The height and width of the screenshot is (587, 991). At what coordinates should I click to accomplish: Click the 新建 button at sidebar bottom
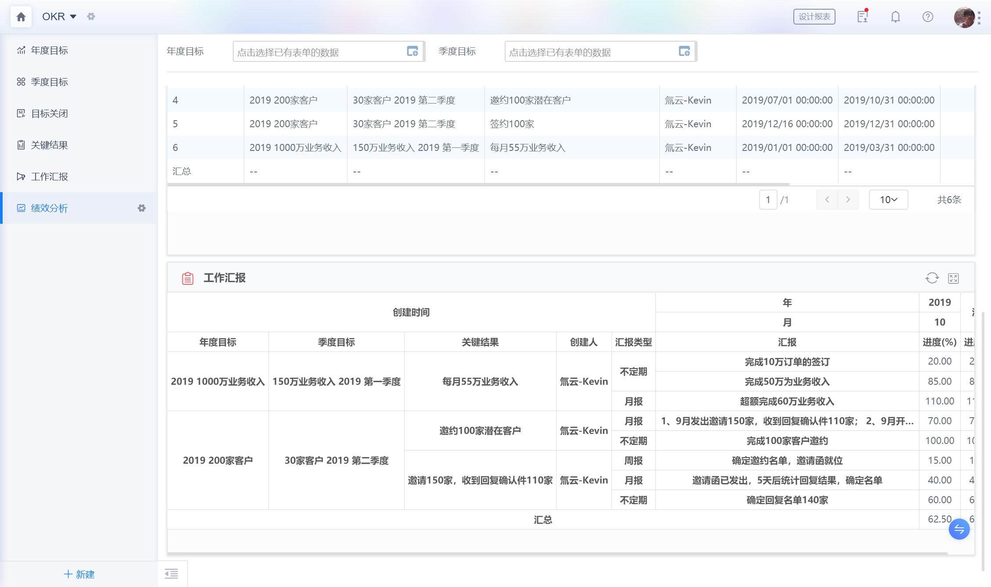point(79,574)
